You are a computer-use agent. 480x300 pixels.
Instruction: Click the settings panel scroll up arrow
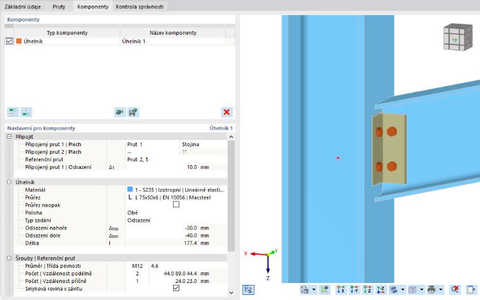coord(231,137)
